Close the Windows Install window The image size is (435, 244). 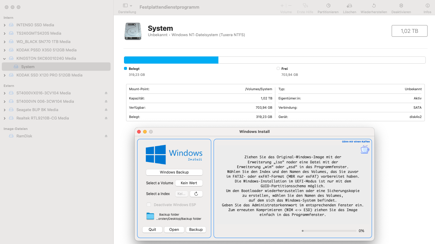tap(139, 132)
